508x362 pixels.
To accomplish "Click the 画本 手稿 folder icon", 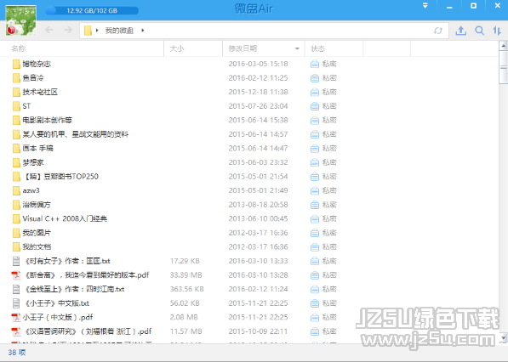I will 16,149.
